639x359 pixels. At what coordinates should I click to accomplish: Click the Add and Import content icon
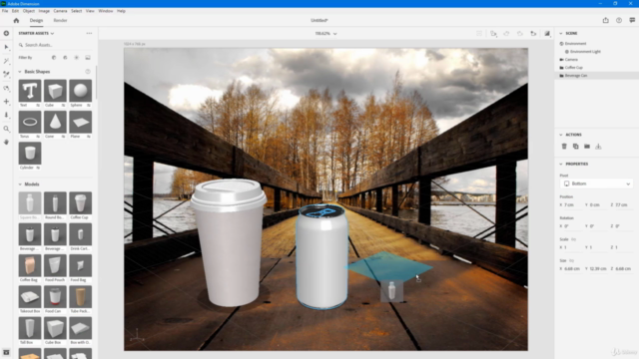[x=7, y=33]
